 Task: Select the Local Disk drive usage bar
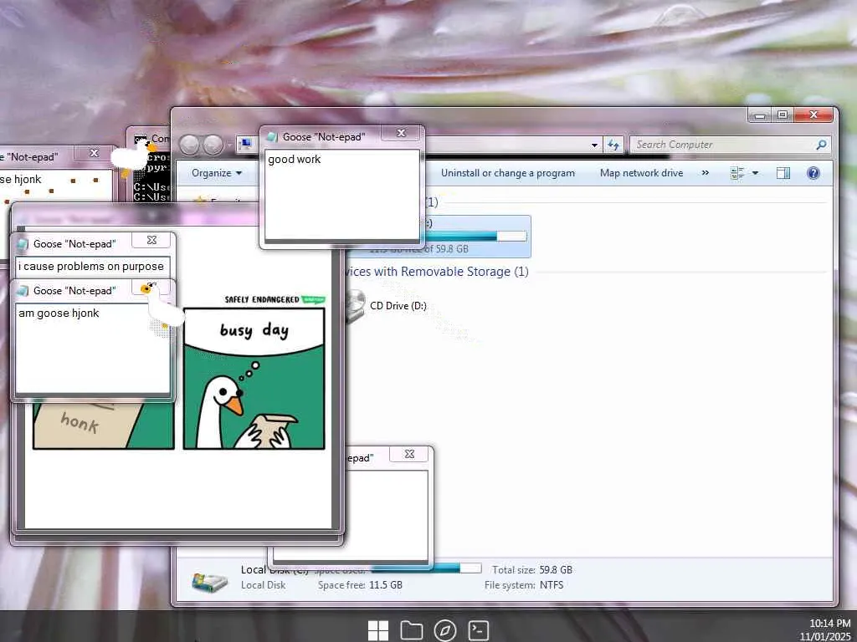click(475, 236)
